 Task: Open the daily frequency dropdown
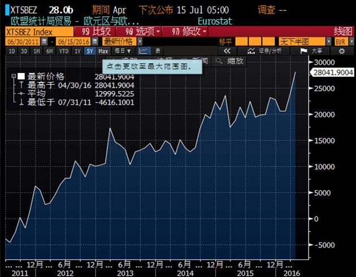123,51
